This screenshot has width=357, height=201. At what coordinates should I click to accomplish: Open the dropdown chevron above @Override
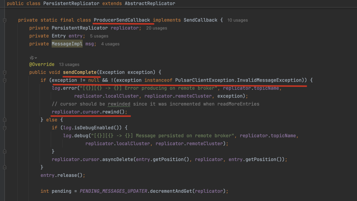36,58
